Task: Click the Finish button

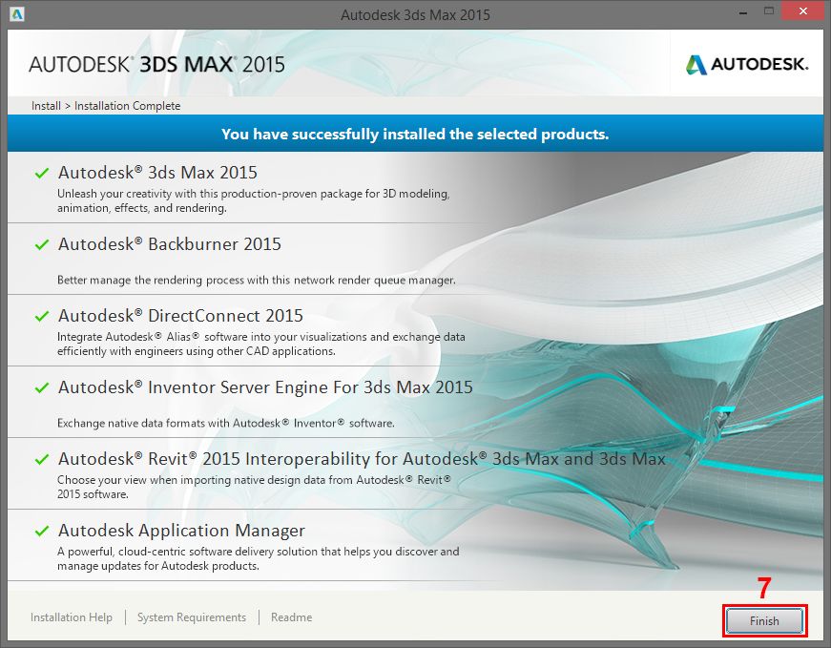Action: pyautogui.click(x=764, y=620)
